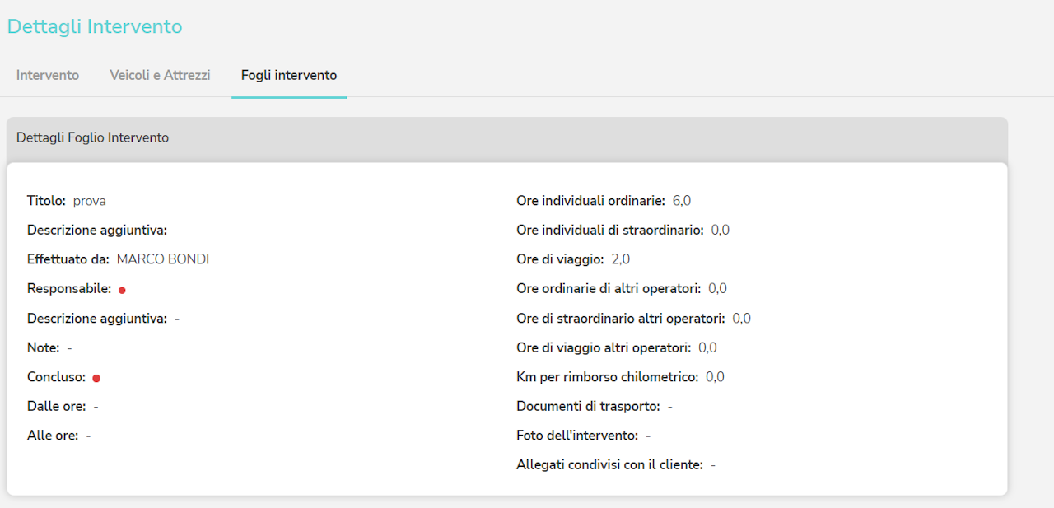The height and width of the screenshot is (508, 1054).
Task: Click the Note field label
Action: coord(43,347)
